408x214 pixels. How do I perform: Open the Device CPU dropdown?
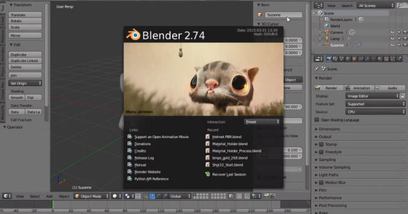tap(375, 112)
